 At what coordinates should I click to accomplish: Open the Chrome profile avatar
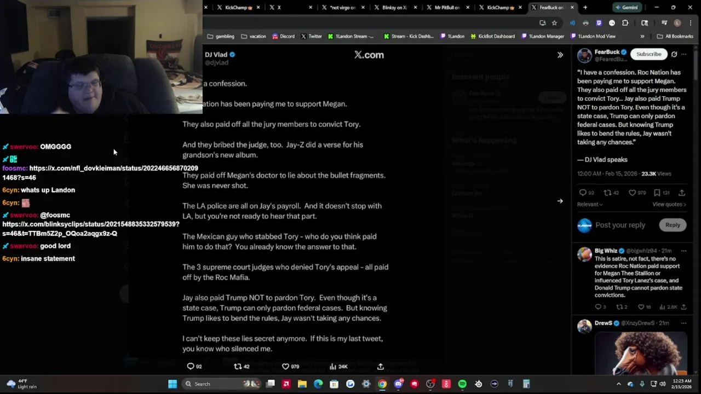click(677, 23)
